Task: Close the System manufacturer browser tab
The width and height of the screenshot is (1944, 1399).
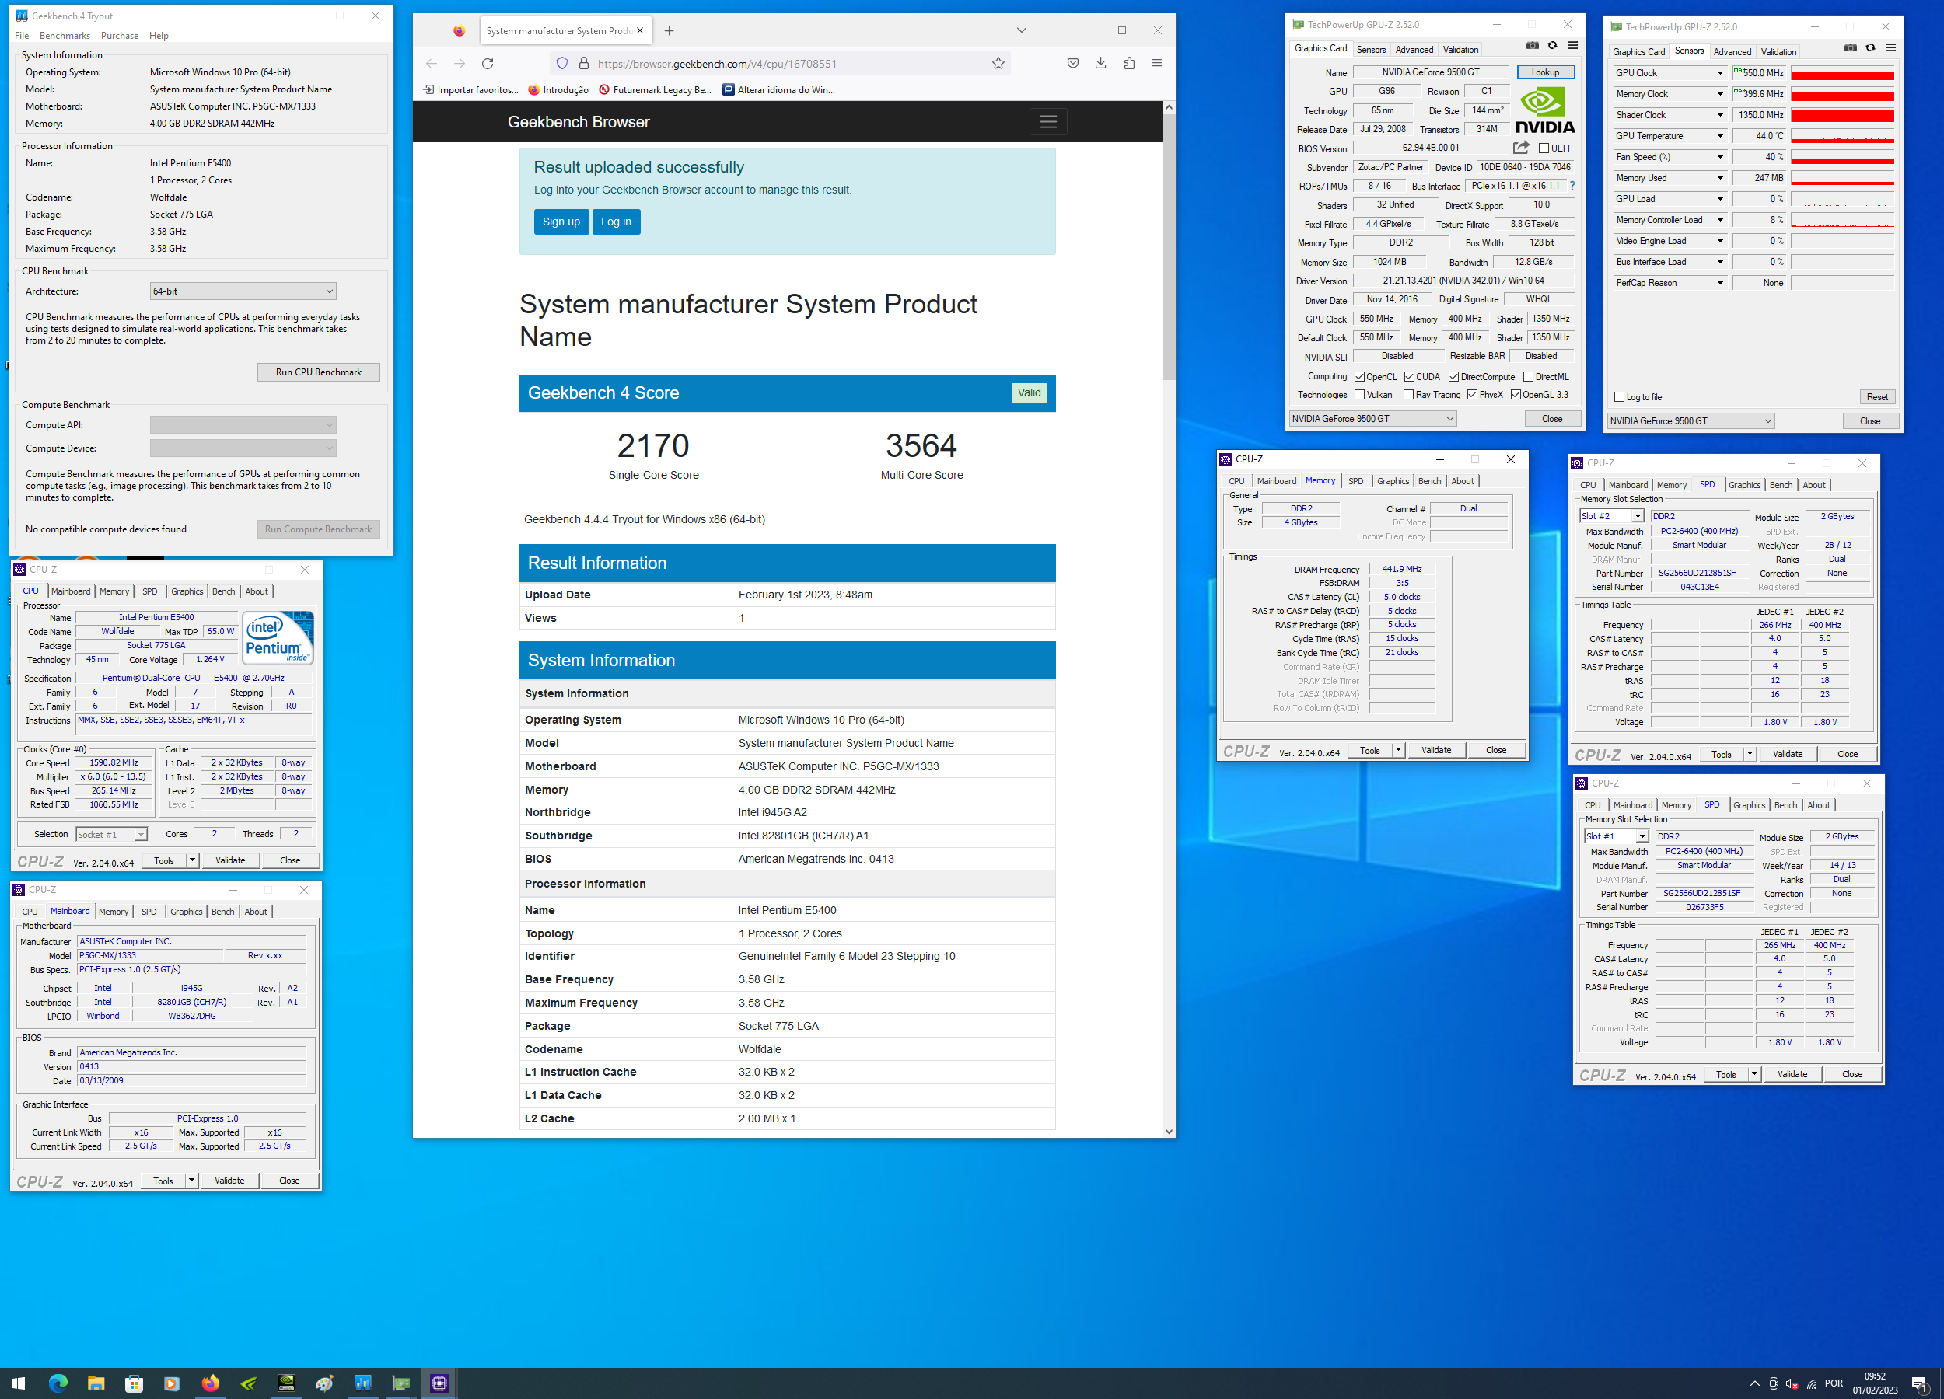Action: point(639,31)
